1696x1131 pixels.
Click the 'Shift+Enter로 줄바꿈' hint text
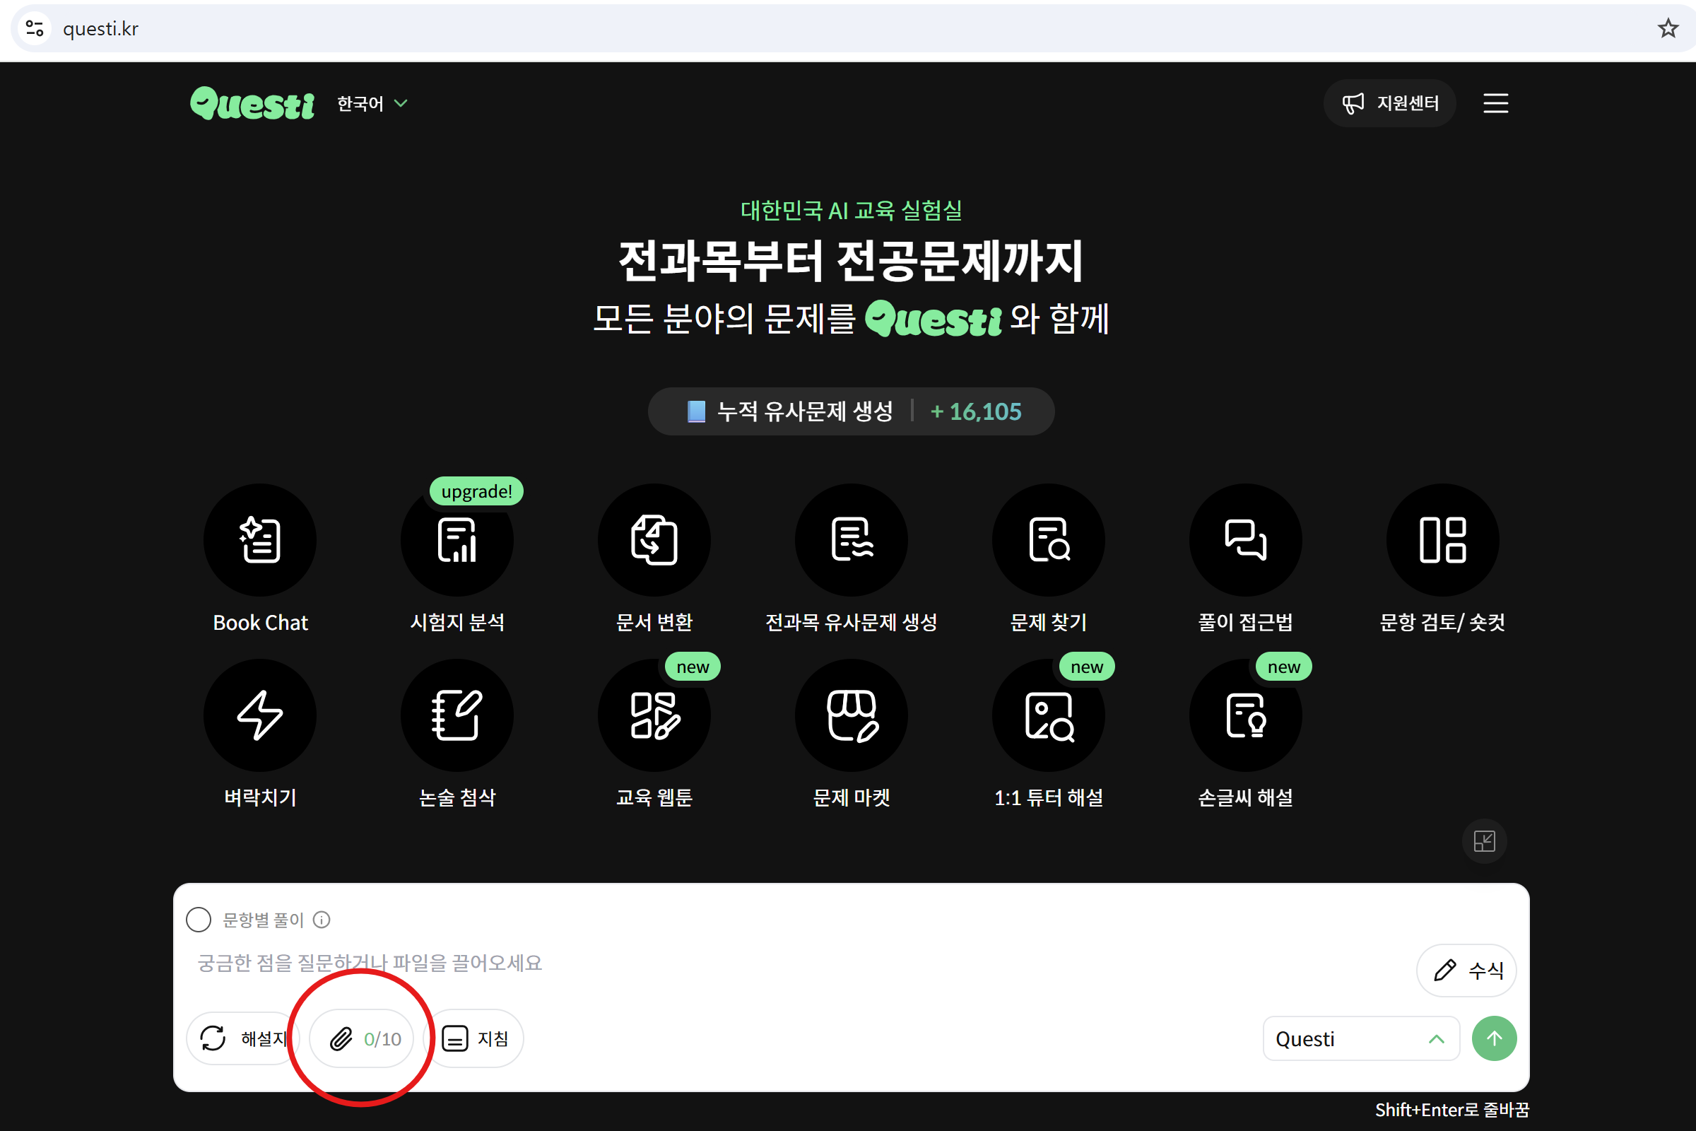1452,1109
